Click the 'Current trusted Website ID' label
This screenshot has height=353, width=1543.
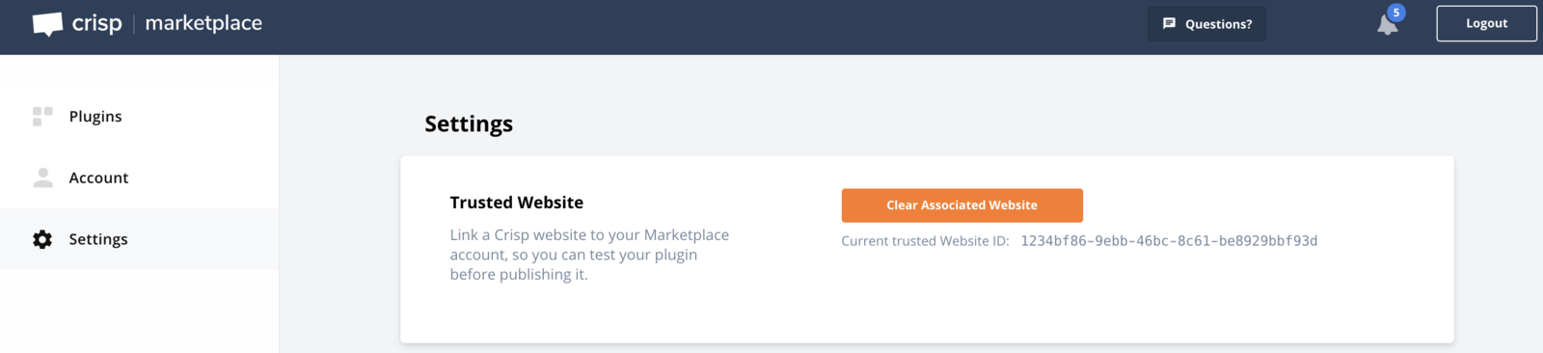[x=925, y=241]
